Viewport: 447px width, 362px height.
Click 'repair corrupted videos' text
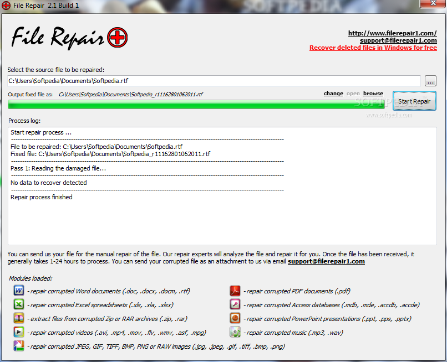click(117, 333)
